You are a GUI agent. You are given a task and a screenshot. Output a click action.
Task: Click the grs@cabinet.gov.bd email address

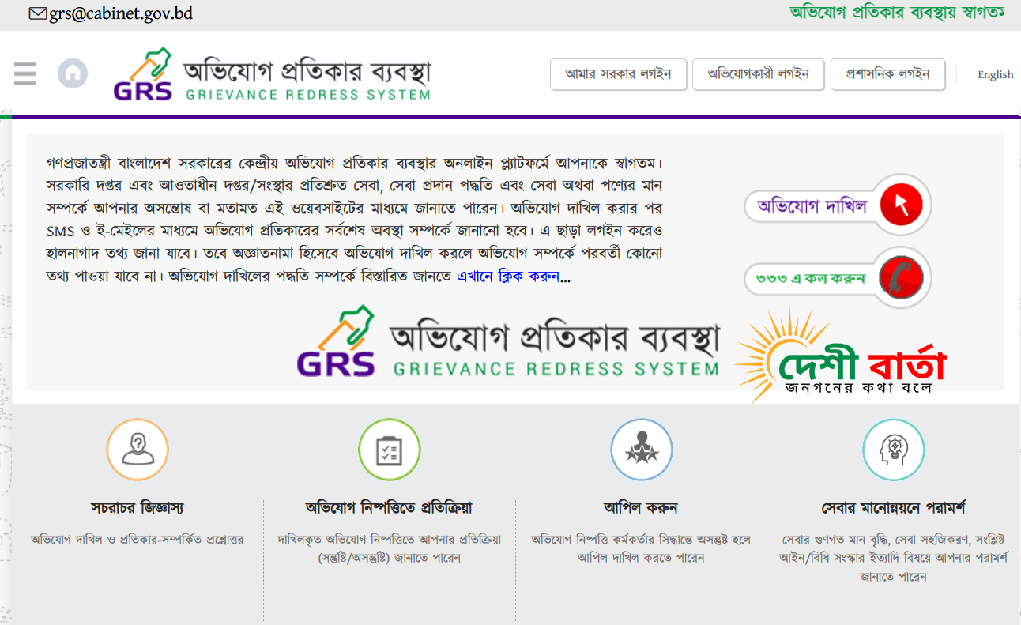pyautogui.click(x=121, y=13)
